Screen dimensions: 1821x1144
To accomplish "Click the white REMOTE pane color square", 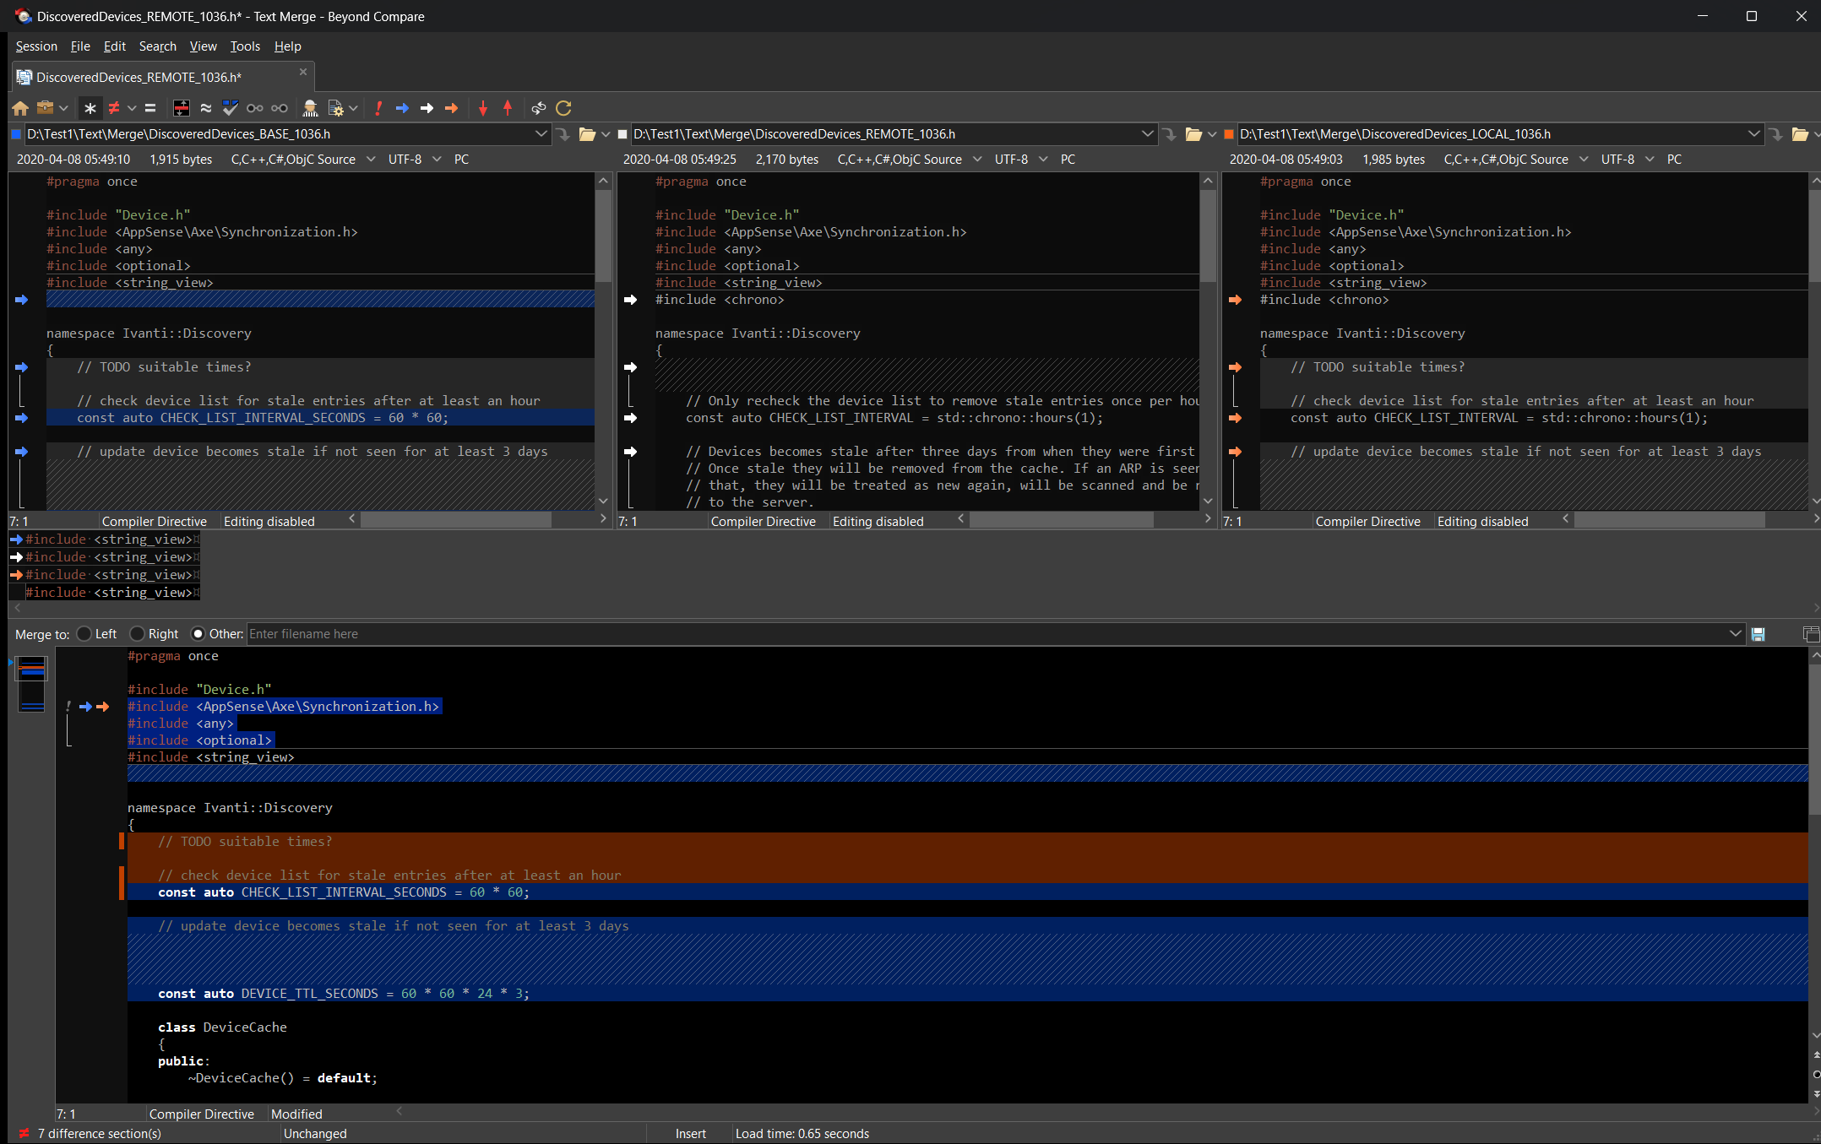I will 623,134.
